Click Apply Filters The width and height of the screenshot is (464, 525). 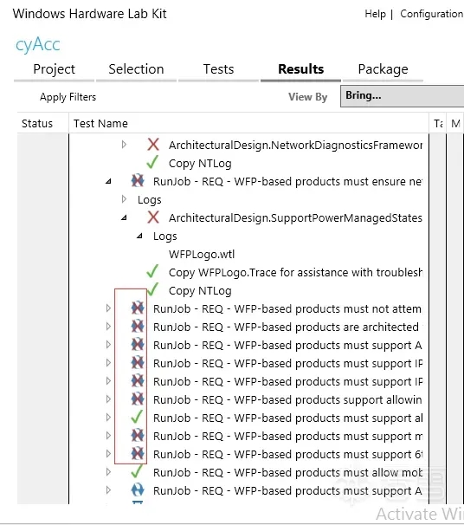pyautogui.click(x=68, y=97)
